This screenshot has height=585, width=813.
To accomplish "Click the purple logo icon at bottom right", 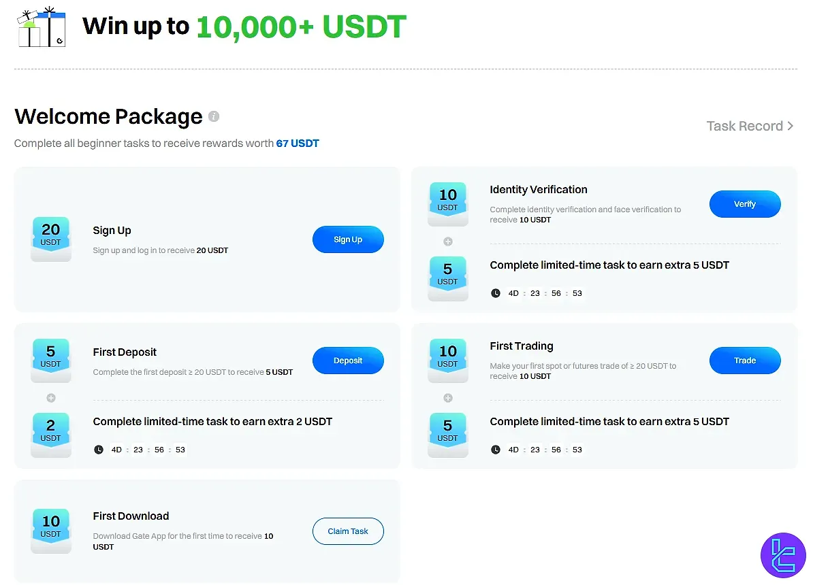I will (784, 555).
